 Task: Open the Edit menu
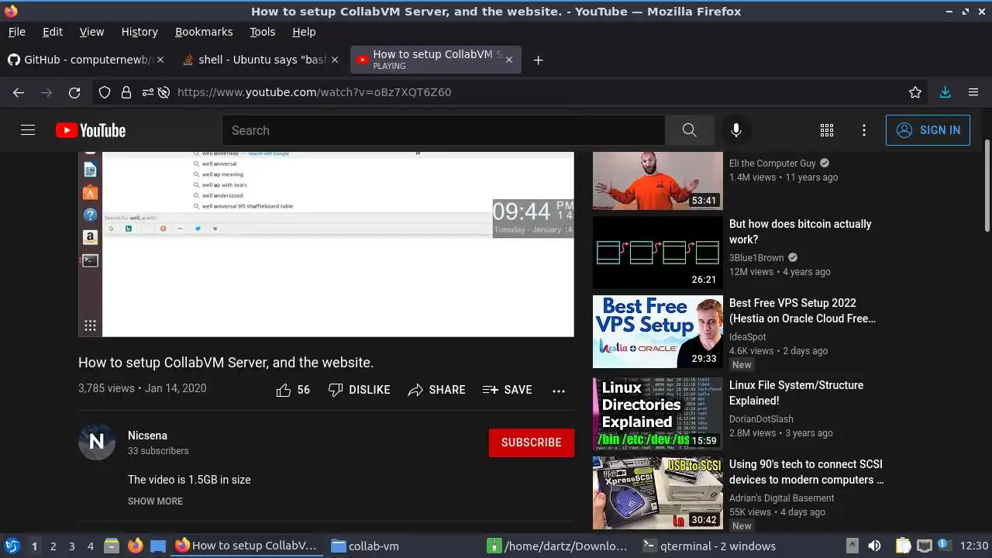[x=53, y=32]
